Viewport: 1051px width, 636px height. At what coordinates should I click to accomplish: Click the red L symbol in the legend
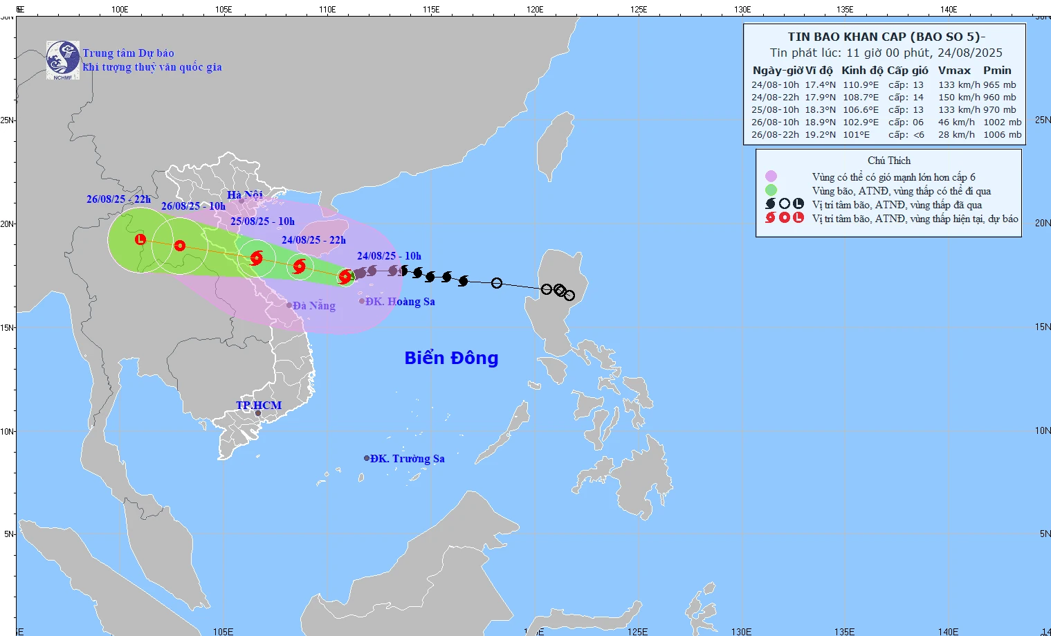pyautogui.click(x=798, y=218)
